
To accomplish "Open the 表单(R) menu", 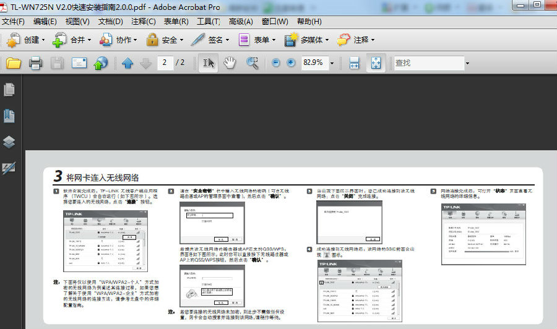I will point(176,22).
